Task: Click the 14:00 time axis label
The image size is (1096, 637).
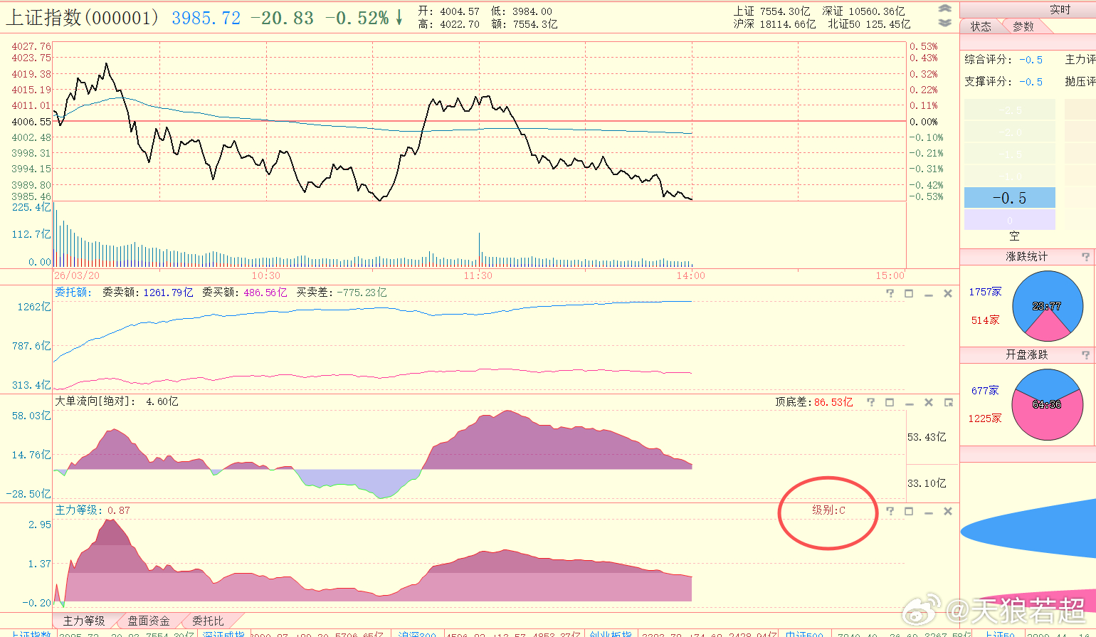Action: coord(690,275)
